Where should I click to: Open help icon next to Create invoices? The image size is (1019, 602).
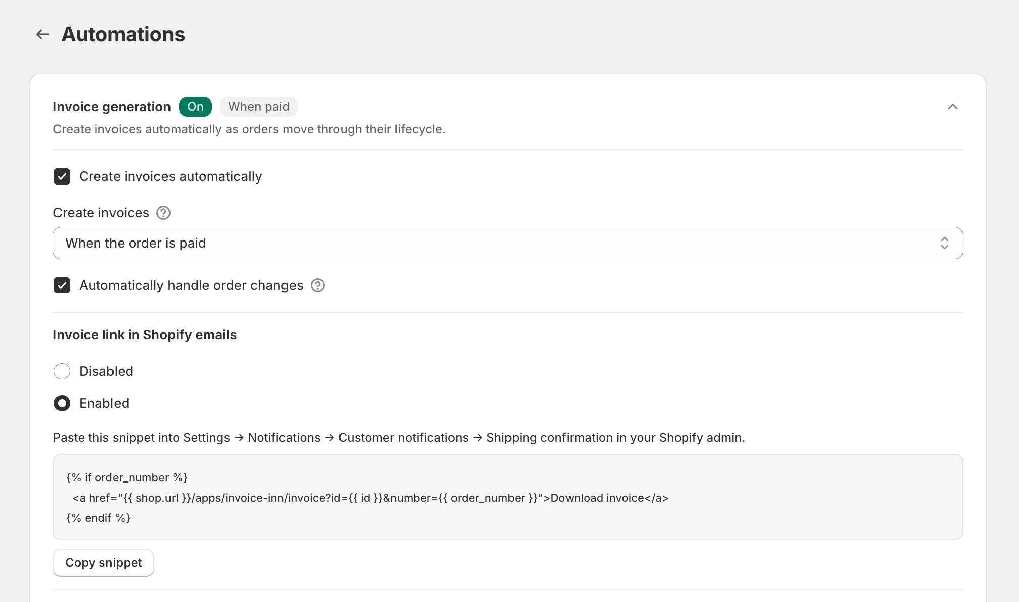pos(163,213)
